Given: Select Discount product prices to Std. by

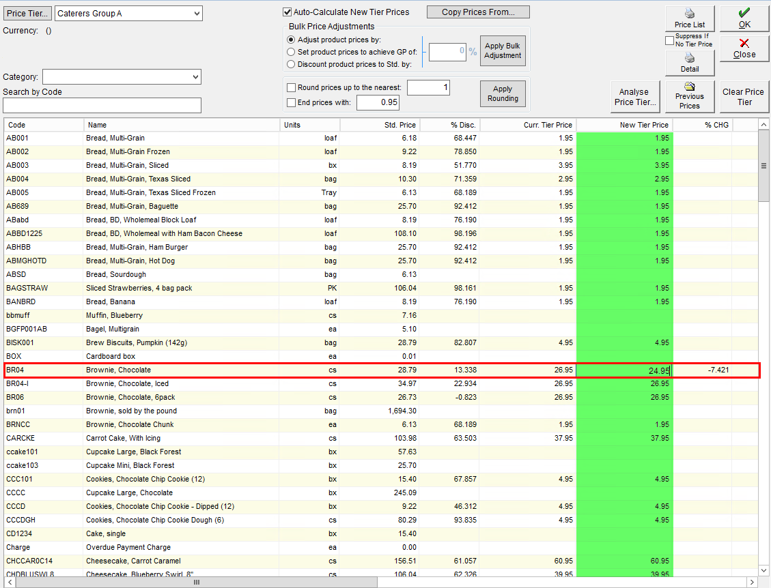Looking at the screenshot, I should point(291,64).
